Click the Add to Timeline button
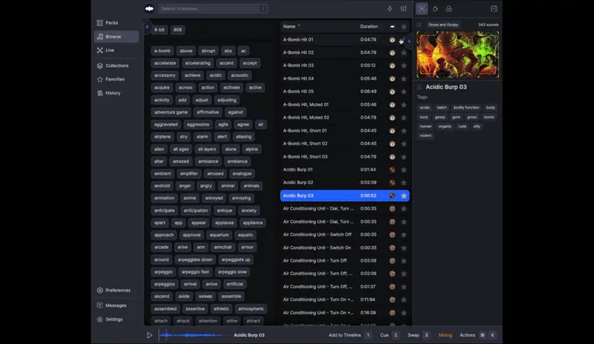This screenshot has width=594, height=344. [350, 335]
